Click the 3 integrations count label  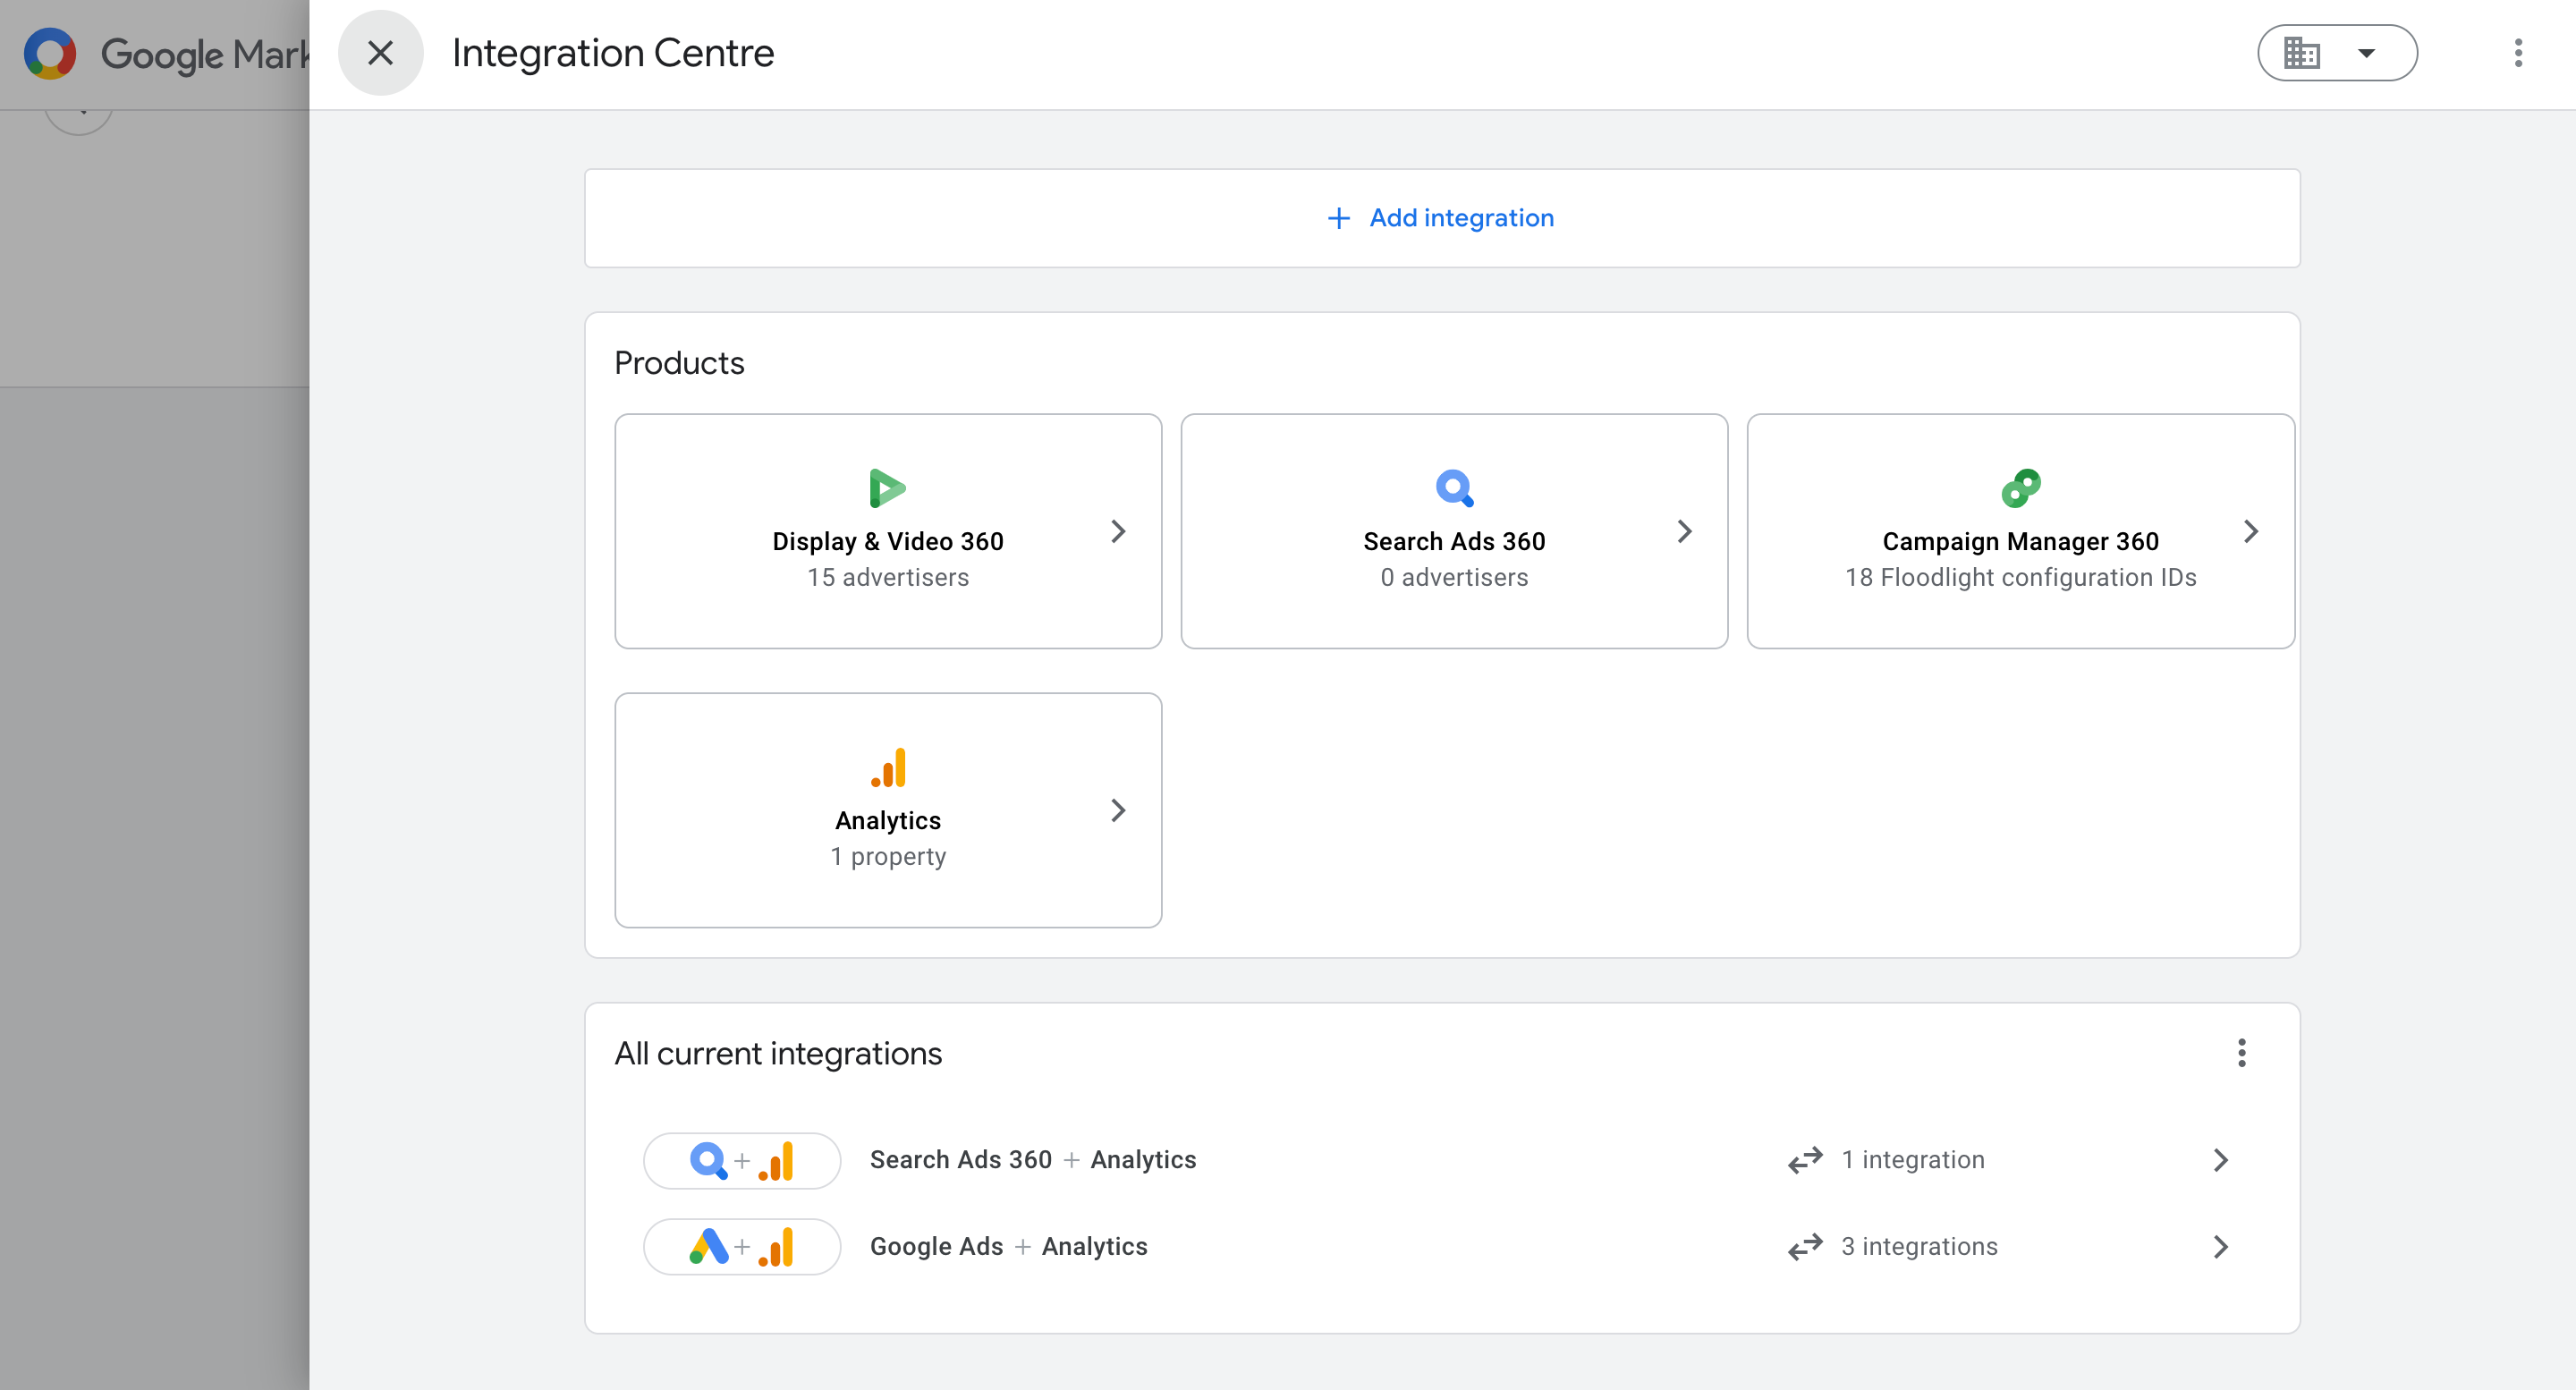1918,1246
